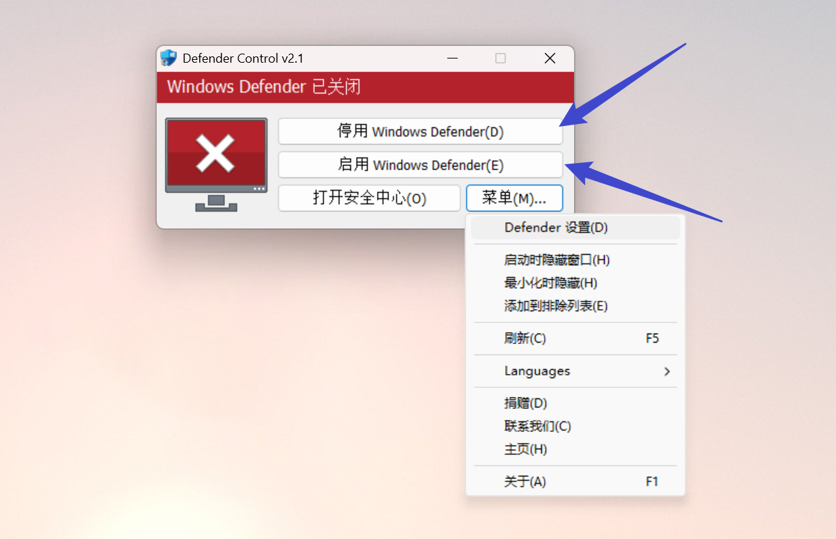Screen dimensions: 836x539
Task: Open 捐赠(D) donate entry
Action: point(575,403)
